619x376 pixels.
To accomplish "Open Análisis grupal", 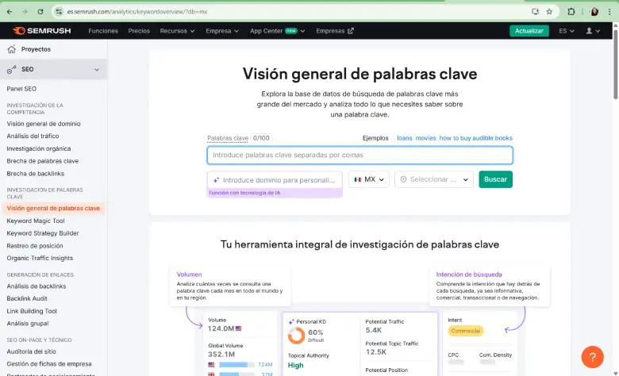I will tap(28, 324).
